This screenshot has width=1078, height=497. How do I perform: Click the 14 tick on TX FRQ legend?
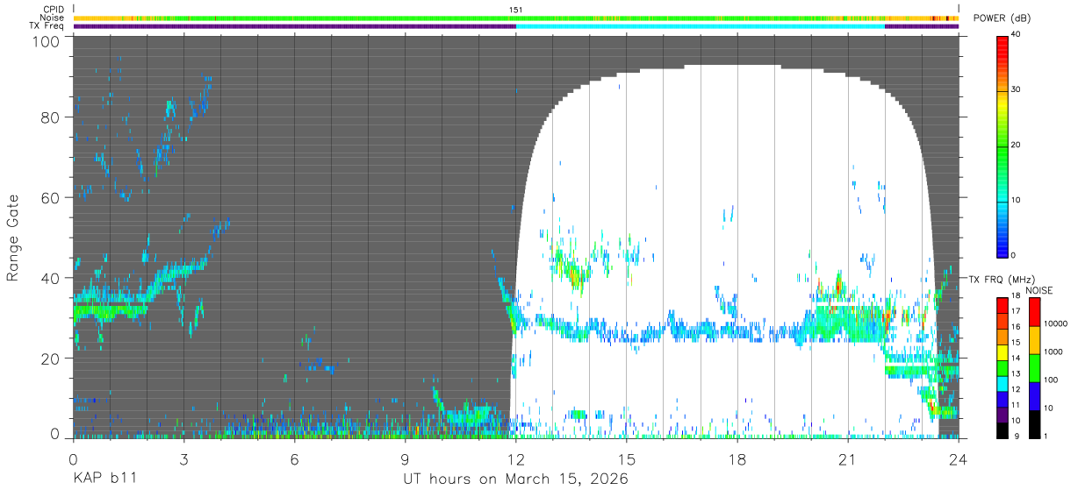[1015, 359]
